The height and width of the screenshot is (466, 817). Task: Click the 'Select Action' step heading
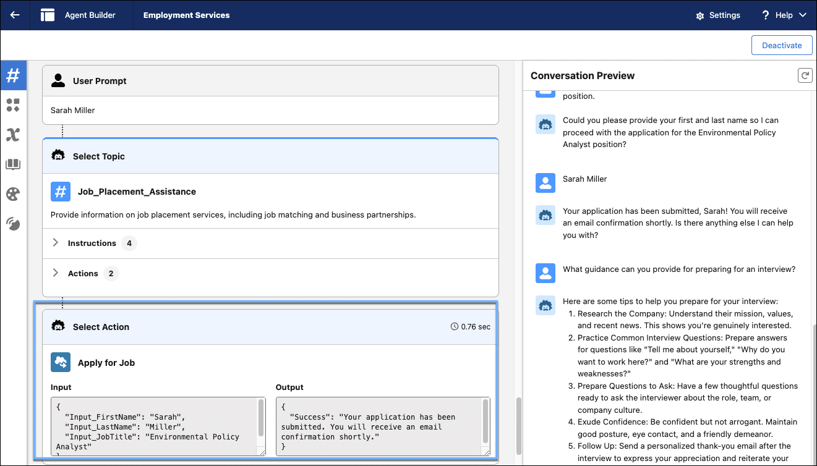click(101, 327)
